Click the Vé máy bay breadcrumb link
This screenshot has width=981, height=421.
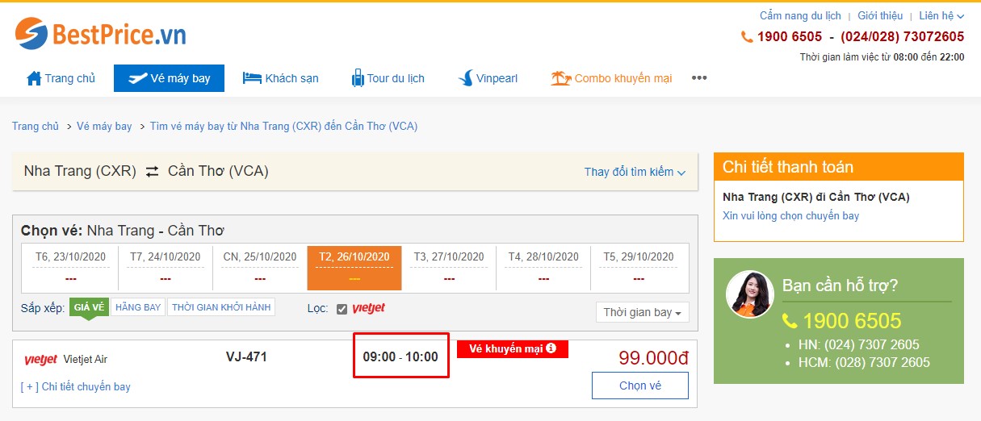coord(104,127)
